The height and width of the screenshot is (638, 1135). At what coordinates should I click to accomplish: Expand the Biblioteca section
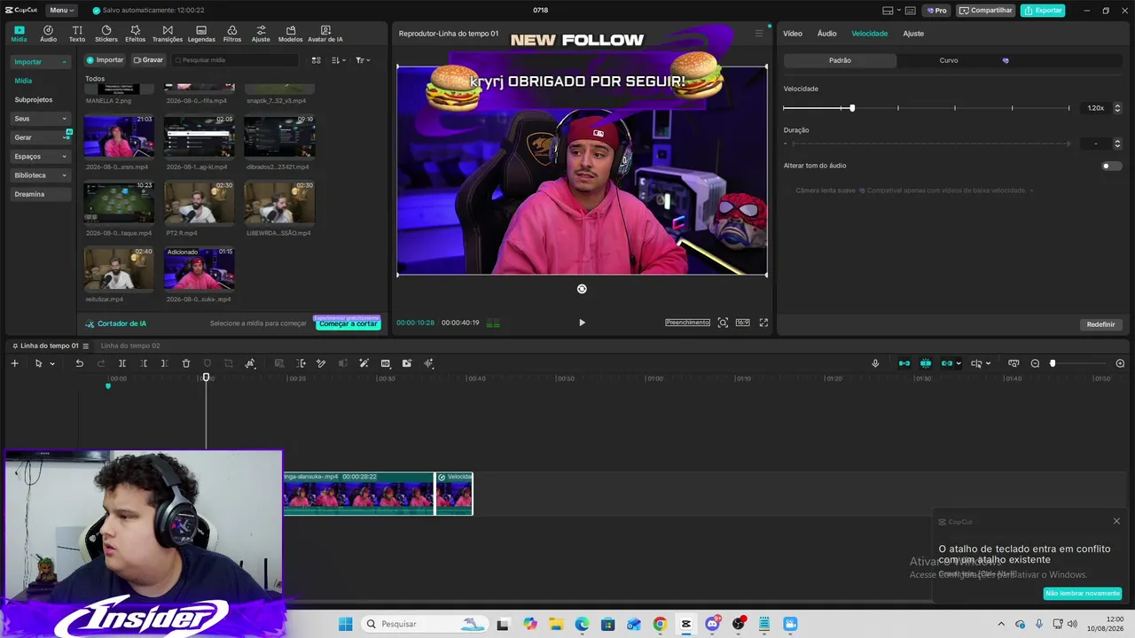click(64, 175)
